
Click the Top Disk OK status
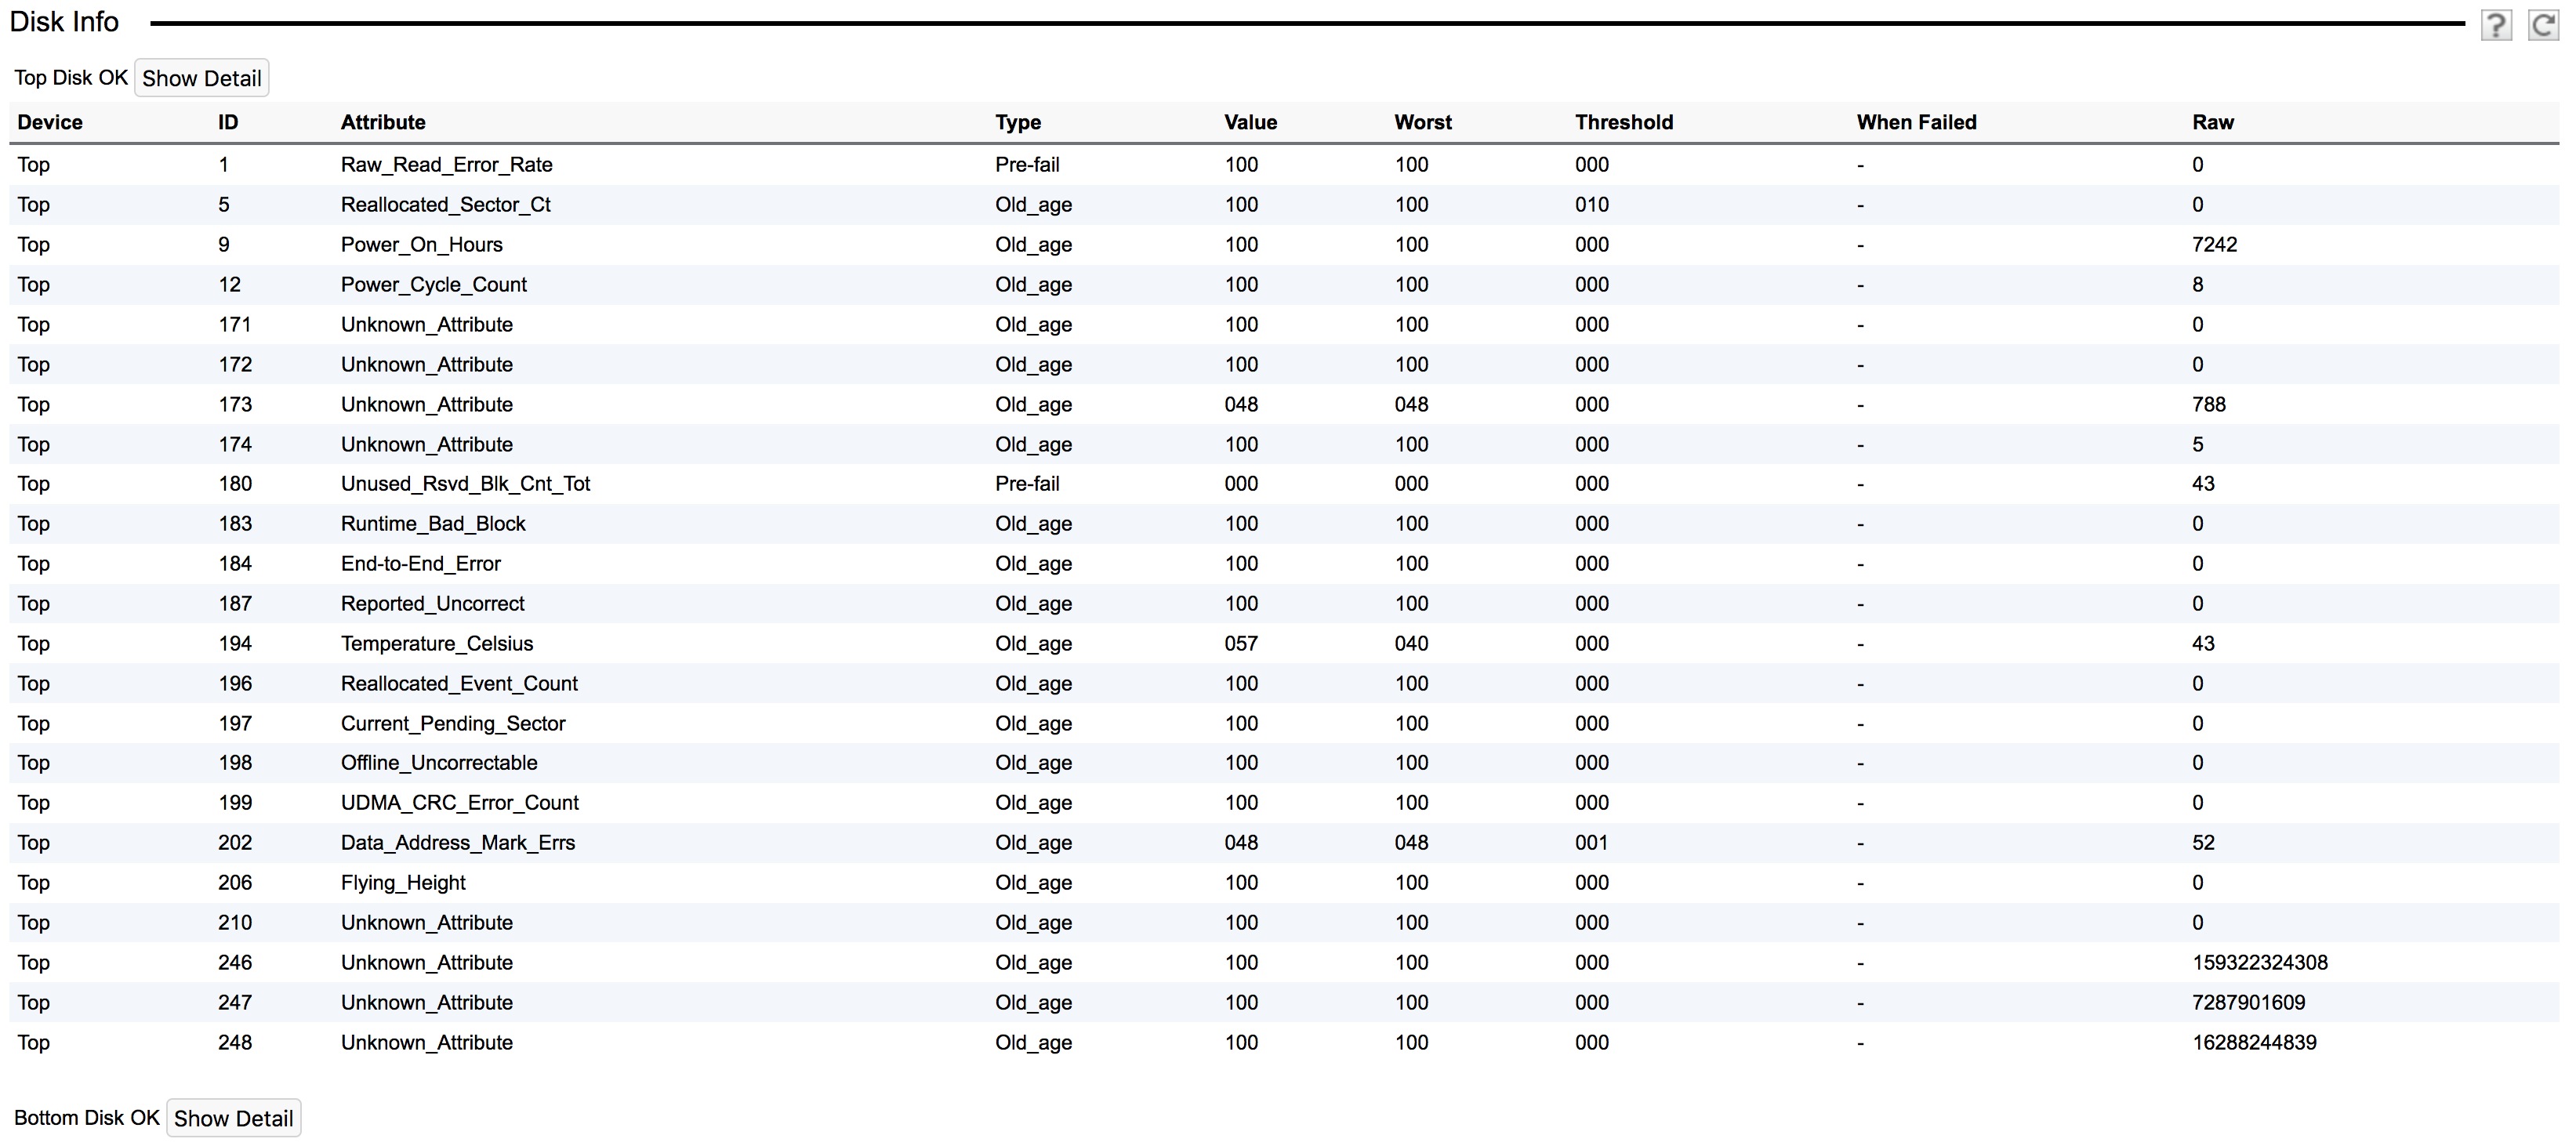70,78
